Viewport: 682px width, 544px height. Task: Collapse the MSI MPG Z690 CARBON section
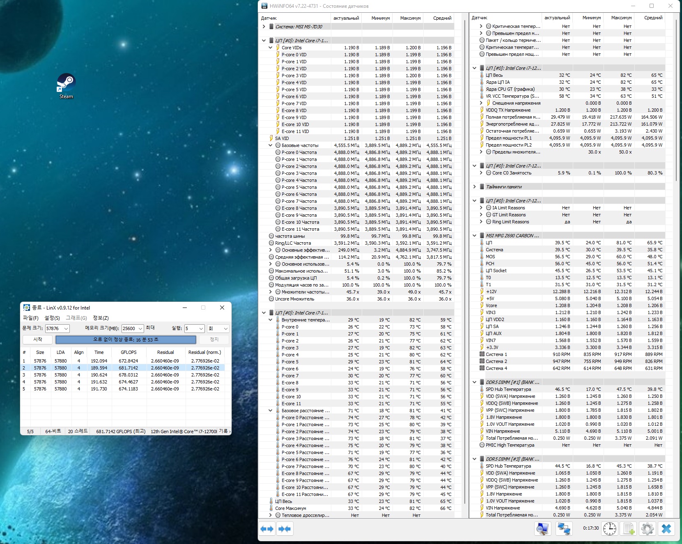pyautogui.click(x=475, y=236)
